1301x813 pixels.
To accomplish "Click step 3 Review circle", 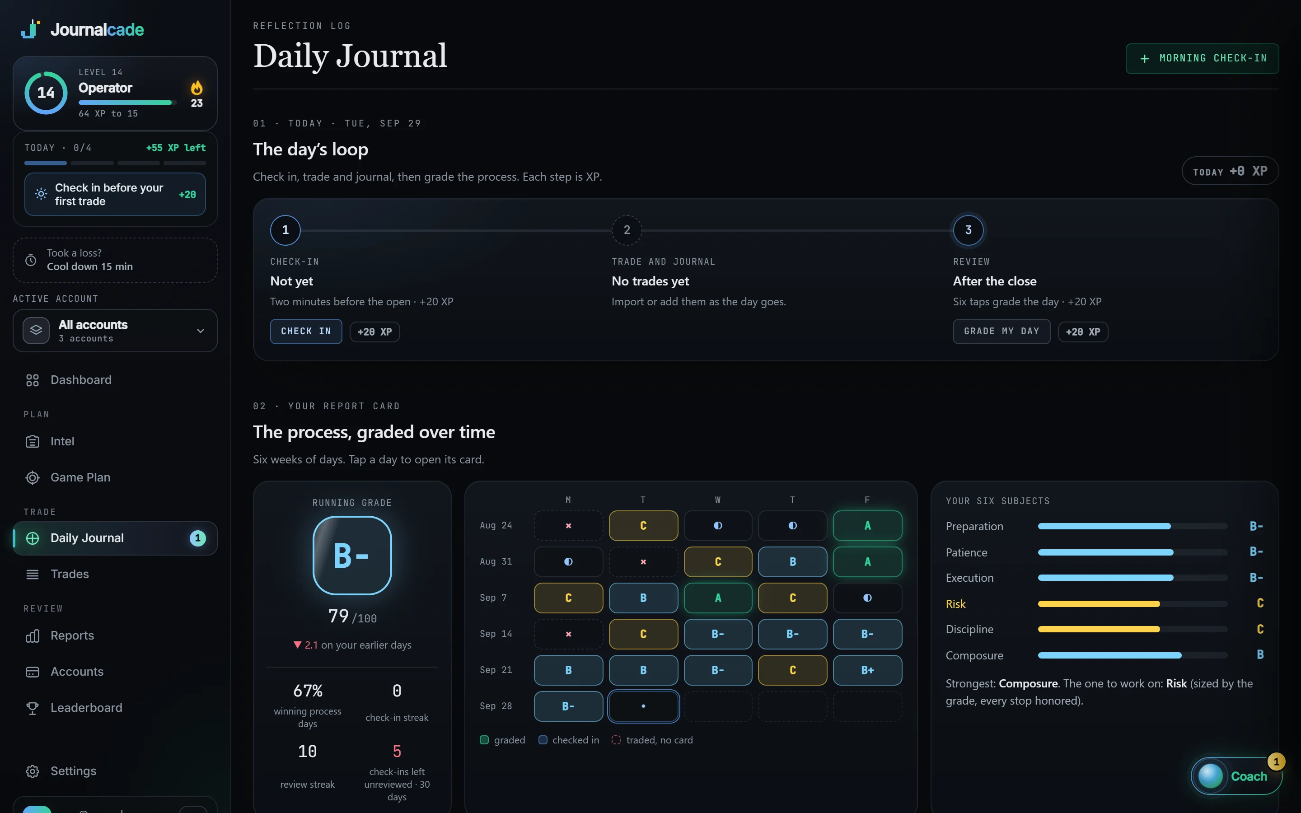I will (968, 230).
